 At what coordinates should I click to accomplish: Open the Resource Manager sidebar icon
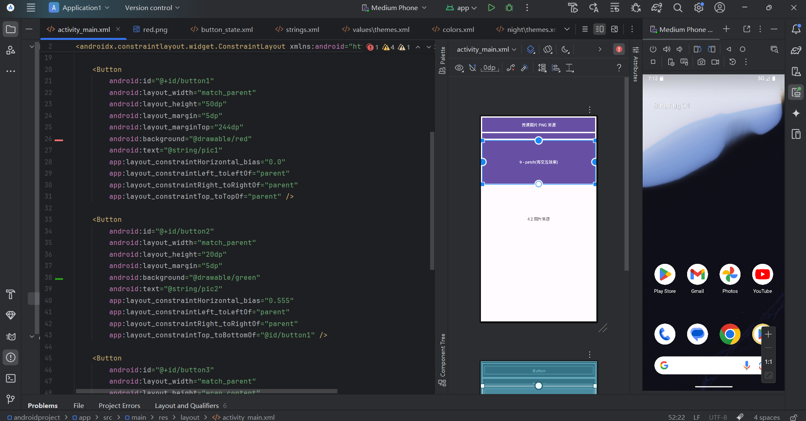(11, 50)
